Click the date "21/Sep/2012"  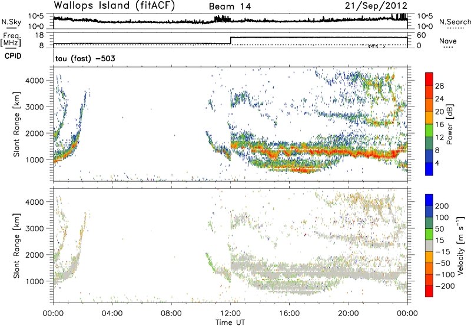tap(376, 6)
